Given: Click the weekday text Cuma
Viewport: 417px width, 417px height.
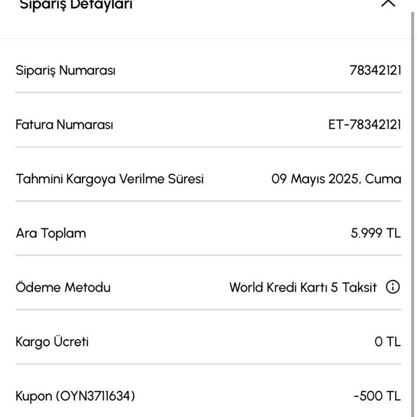Looking at the screenshot, I should coord(383,179).
